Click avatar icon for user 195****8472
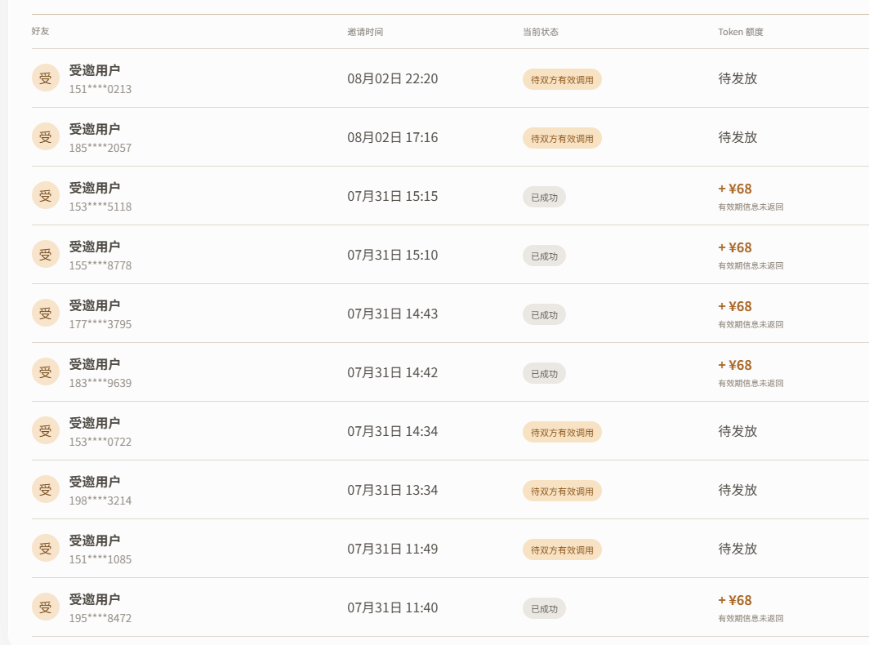Image resolution: width=869 pixels, height=645 pixels. tap(46, 607)
